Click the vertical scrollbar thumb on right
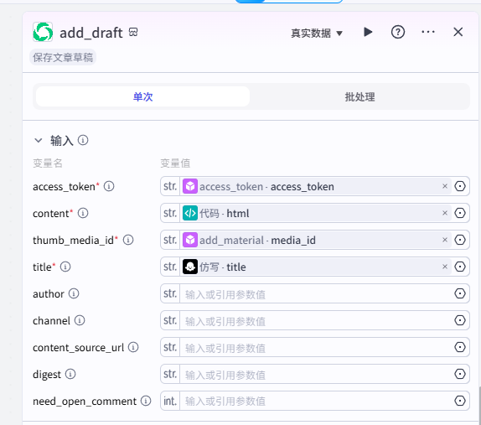 click(479, 406)
